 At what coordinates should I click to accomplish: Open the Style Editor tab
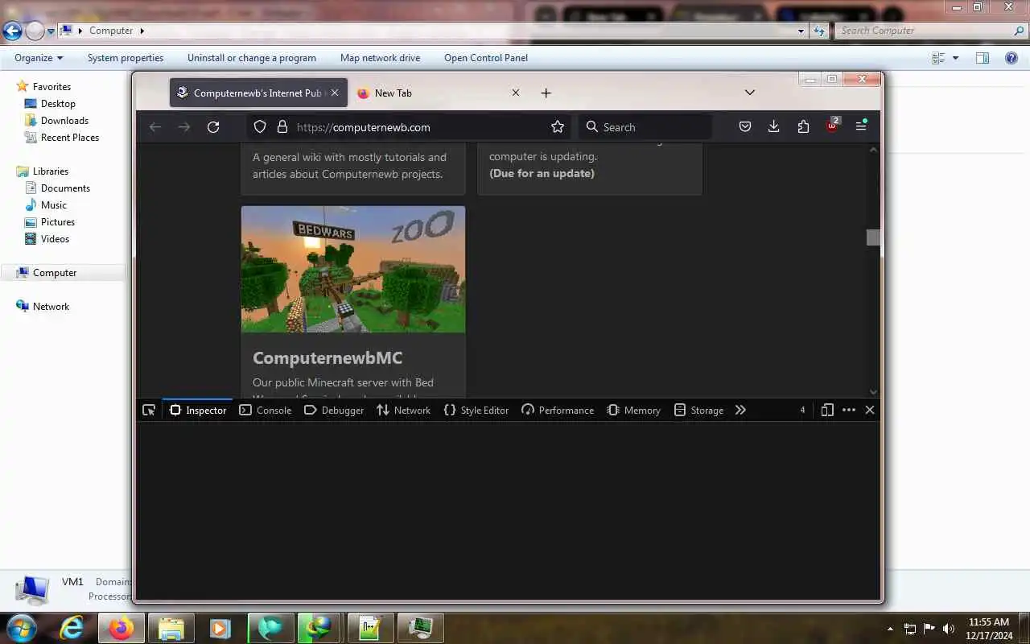[476, 410]
